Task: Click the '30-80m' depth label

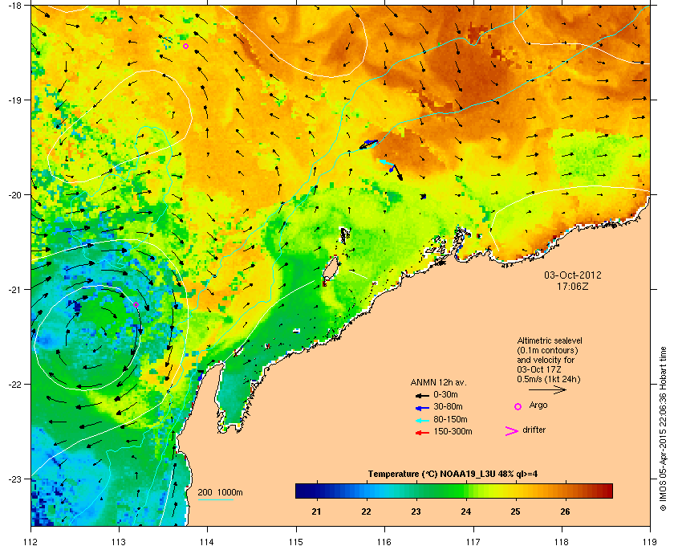Action: tap(448, 406)
